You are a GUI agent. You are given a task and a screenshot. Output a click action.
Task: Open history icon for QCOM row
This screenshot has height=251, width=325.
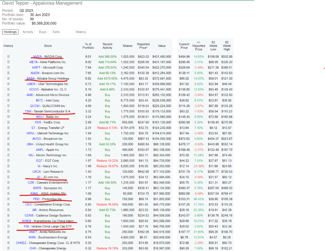(x=8, y=106)
